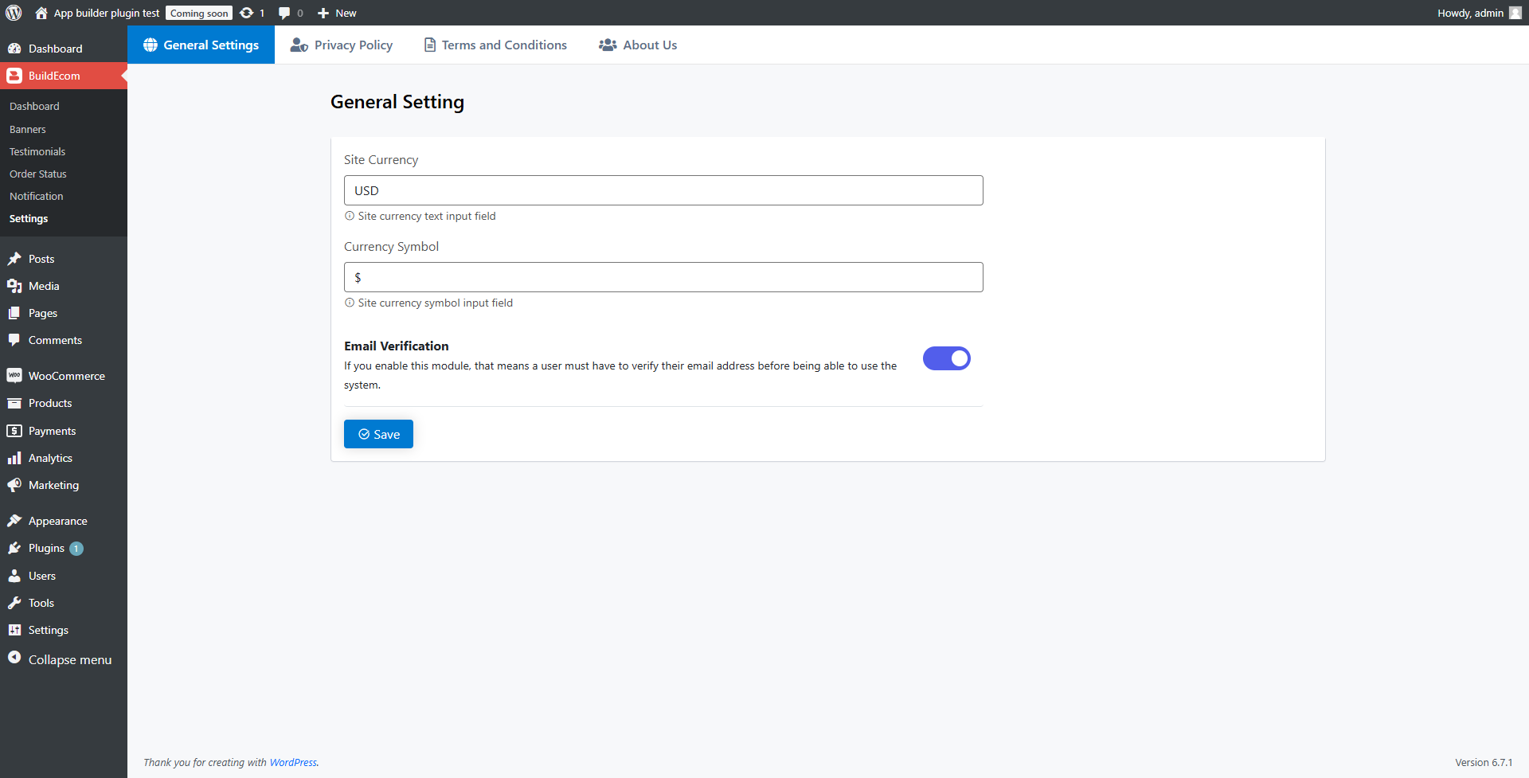Disable the Email Verification toggle

coord(946,358)
